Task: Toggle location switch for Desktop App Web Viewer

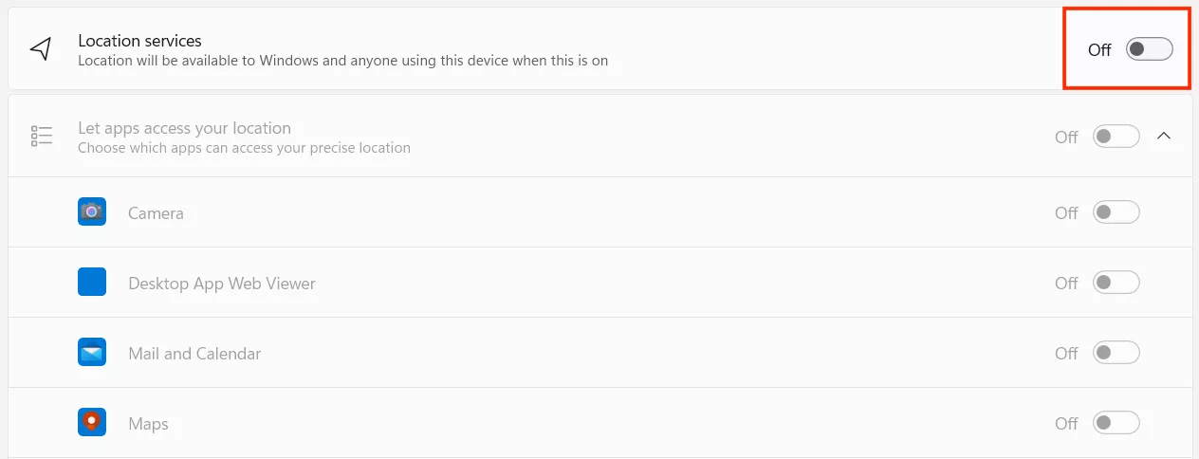Action: click(x=1116, y=283)
